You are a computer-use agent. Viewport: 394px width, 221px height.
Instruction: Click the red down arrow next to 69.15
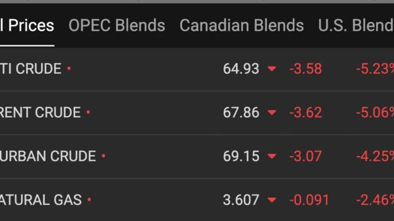(272, 156)
